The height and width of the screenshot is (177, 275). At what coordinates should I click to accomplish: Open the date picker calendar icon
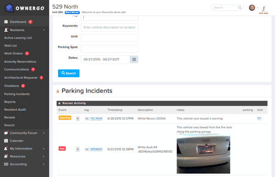point(134,59)
